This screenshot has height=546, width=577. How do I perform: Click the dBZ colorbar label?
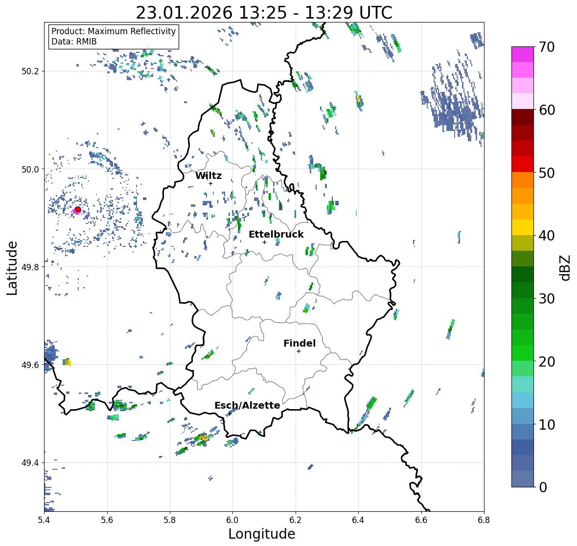566,267
